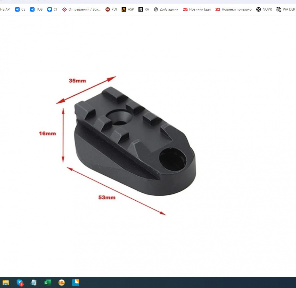This screenshot has height=288, width=296.
Task: Open the VK "ТОВ" bookmark
Action: click(36, 9)
